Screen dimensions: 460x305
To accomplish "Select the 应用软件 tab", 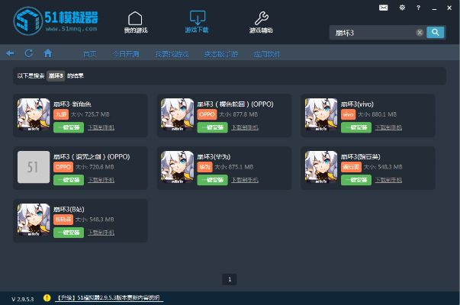I will click(x=267, y=54).
